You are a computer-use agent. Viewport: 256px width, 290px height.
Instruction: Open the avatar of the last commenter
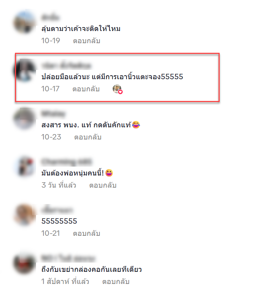click(25, 263)
